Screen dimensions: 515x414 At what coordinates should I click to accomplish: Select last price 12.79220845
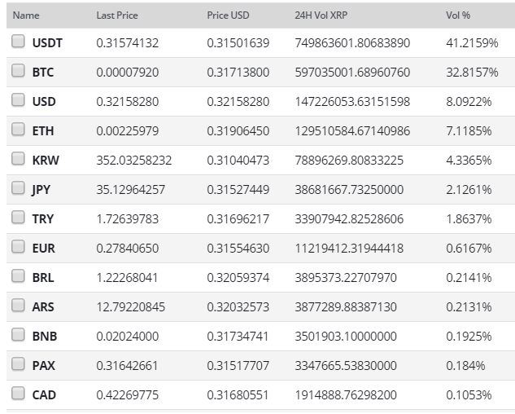131,306
